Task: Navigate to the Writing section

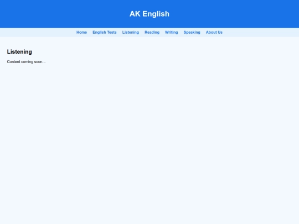Action: (x=172, y=33)
